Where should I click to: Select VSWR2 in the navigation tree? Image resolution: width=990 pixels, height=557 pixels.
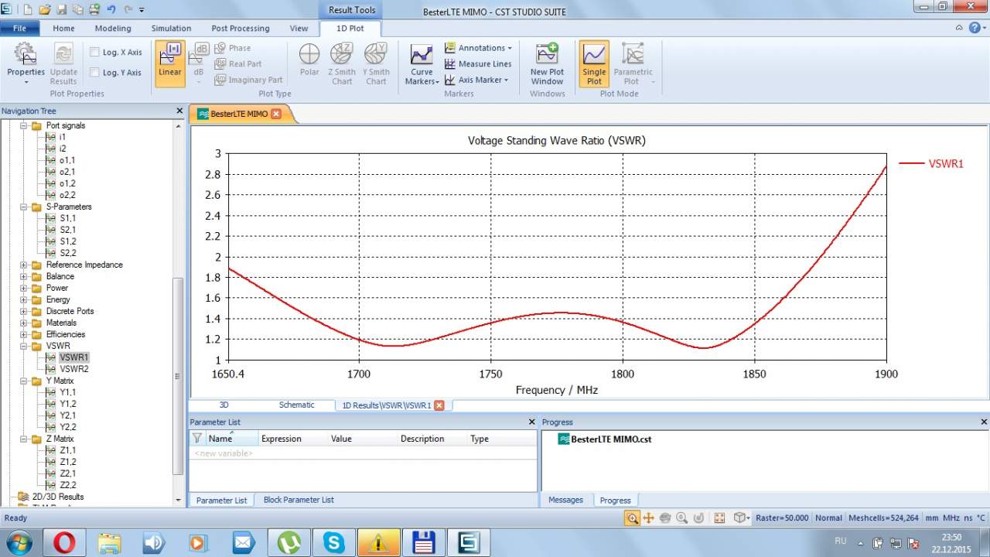pos(73,369)
